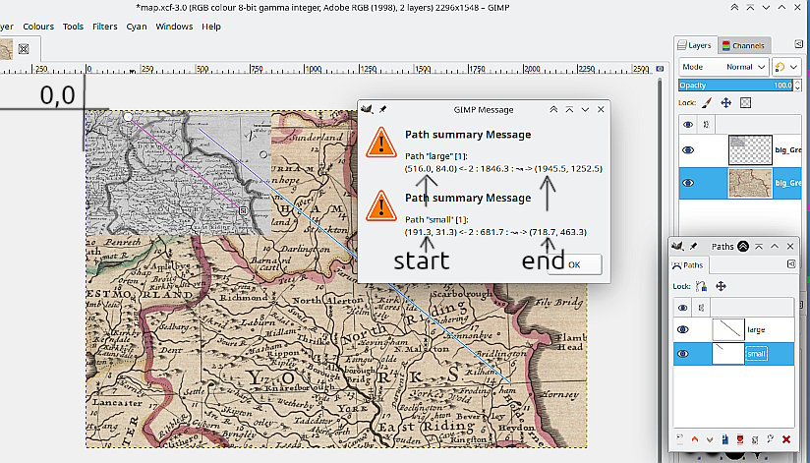
Task: Open the layer mode group switcher dropdown
Action: 786,67
